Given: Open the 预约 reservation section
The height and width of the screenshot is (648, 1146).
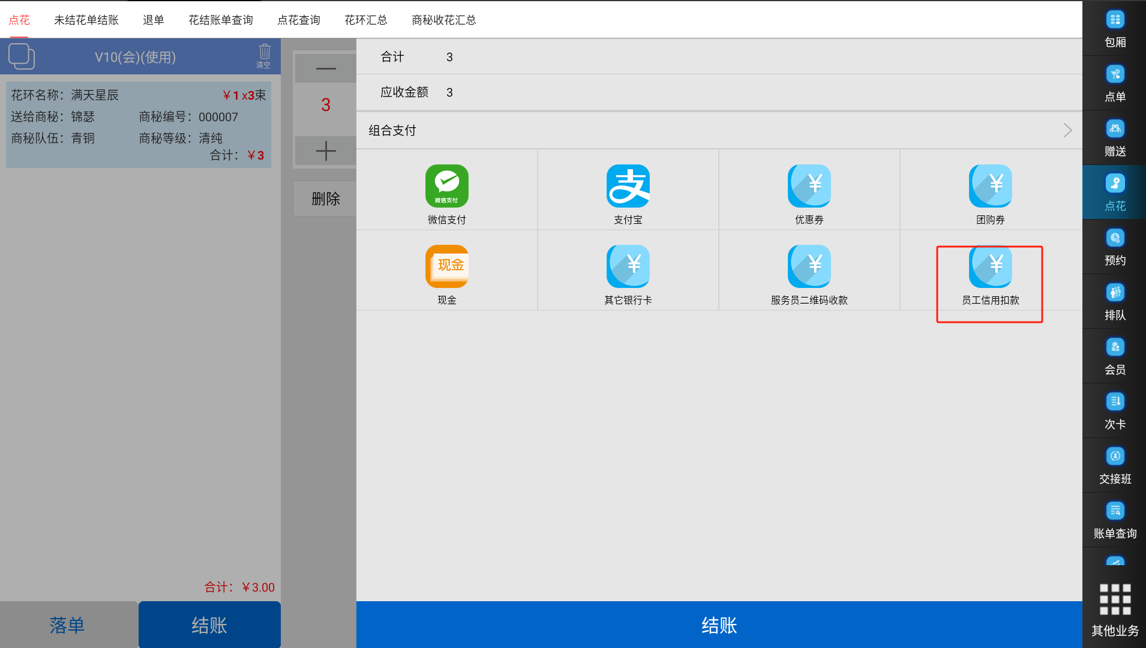Looking at the screenshot, I should click(1115, 247).
